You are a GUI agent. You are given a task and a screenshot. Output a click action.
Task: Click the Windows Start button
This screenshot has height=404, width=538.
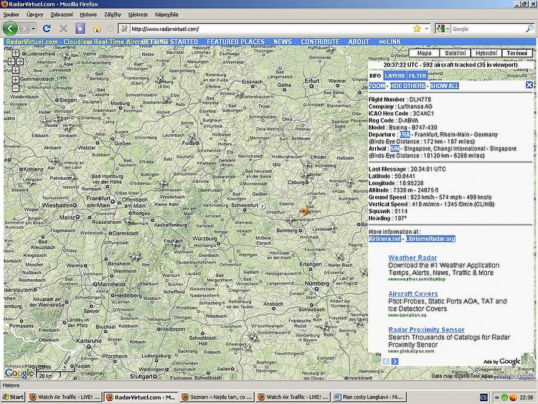tap(13, 397)
